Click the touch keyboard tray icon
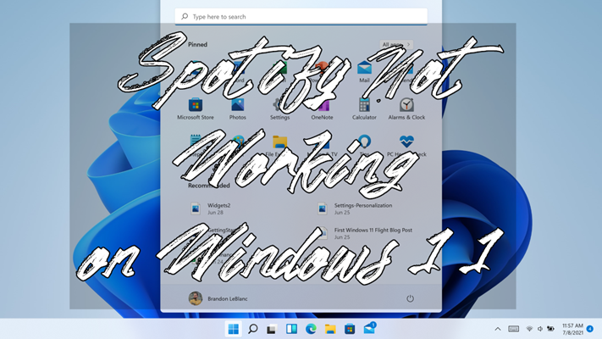602x339 pixels. 513,329
